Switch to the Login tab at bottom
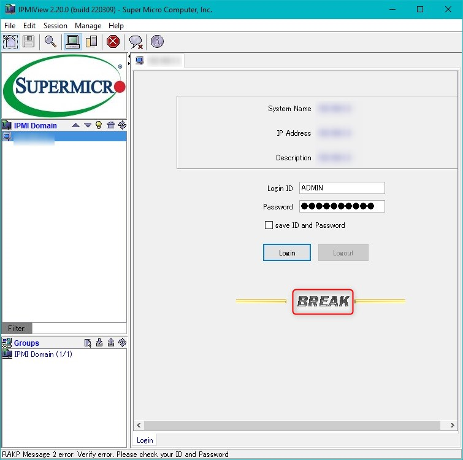The width and height of the screenshot is (463, 460). (x=145, y=440)
